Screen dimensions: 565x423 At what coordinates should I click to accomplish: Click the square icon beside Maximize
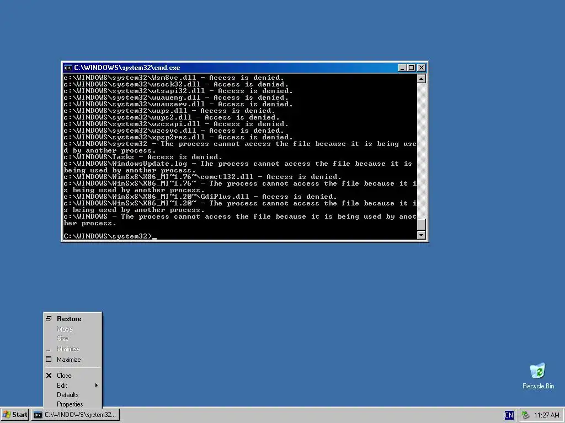point(49,359)
